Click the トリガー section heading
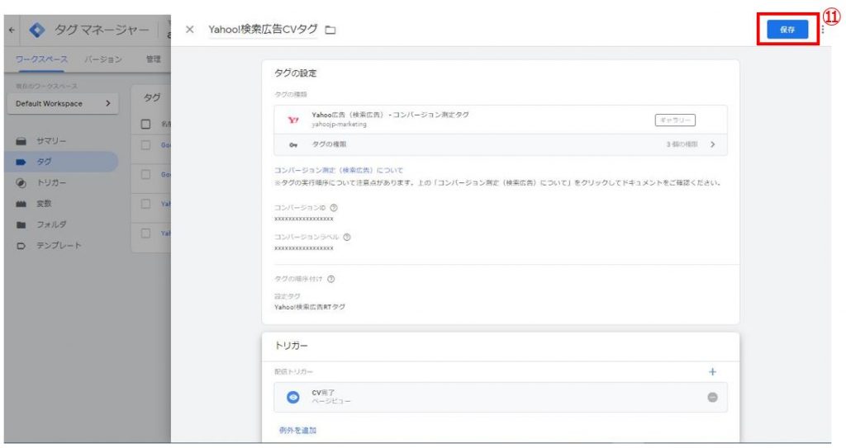This screenshot has width=846, height=448. [292, 346]
